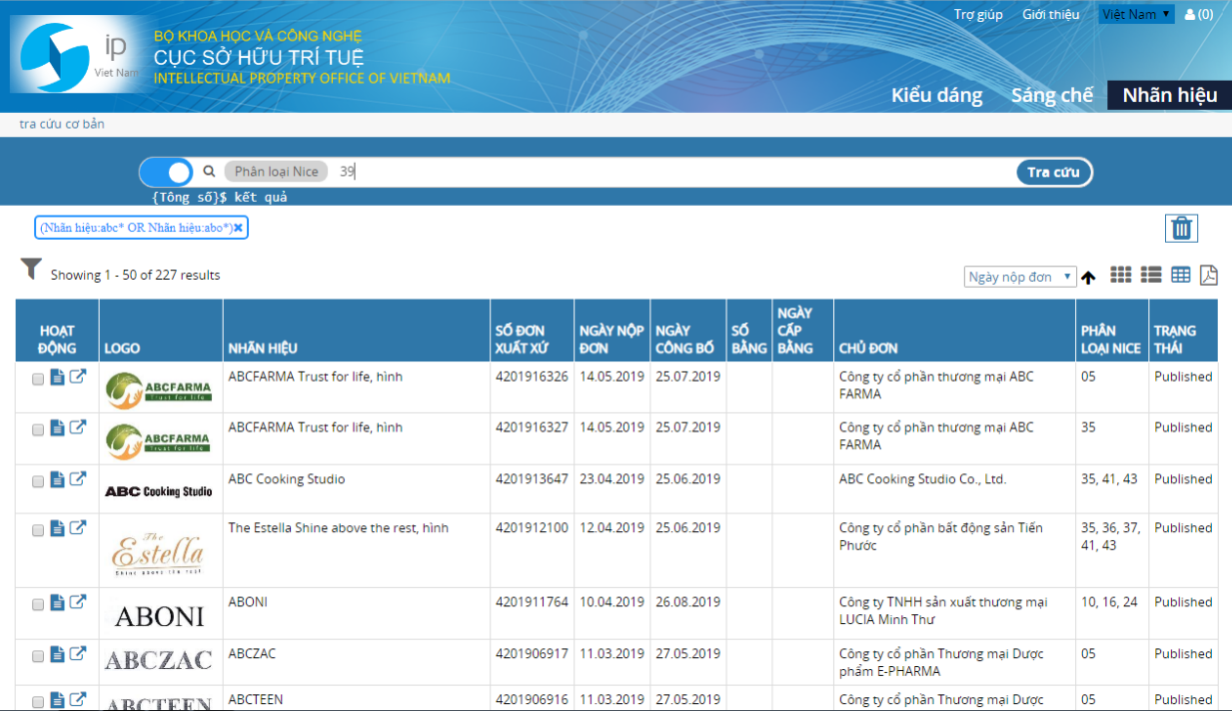Tick checkbox for ABC Cooking Studio row
The width and height of the screenshot is (1232, 711).
pyautogui.click(x=38, y=481)
